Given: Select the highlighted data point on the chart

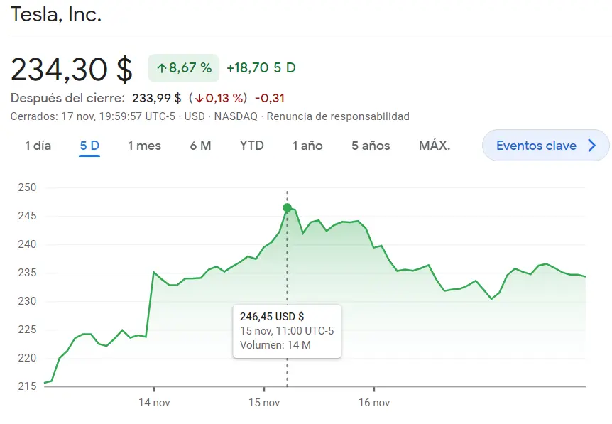Looking at the screenshot, I should pos(287,207).
